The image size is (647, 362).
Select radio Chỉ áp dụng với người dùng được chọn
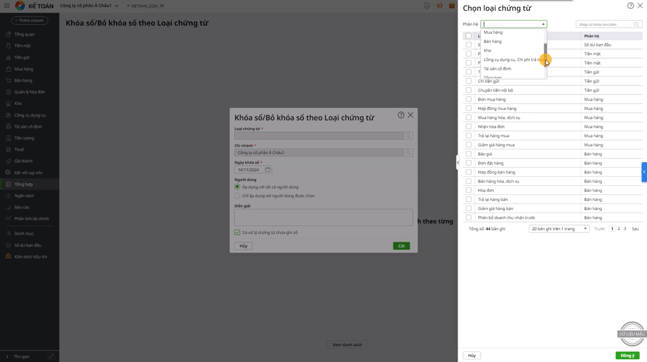pyautogui.click(x=237, y=196)
